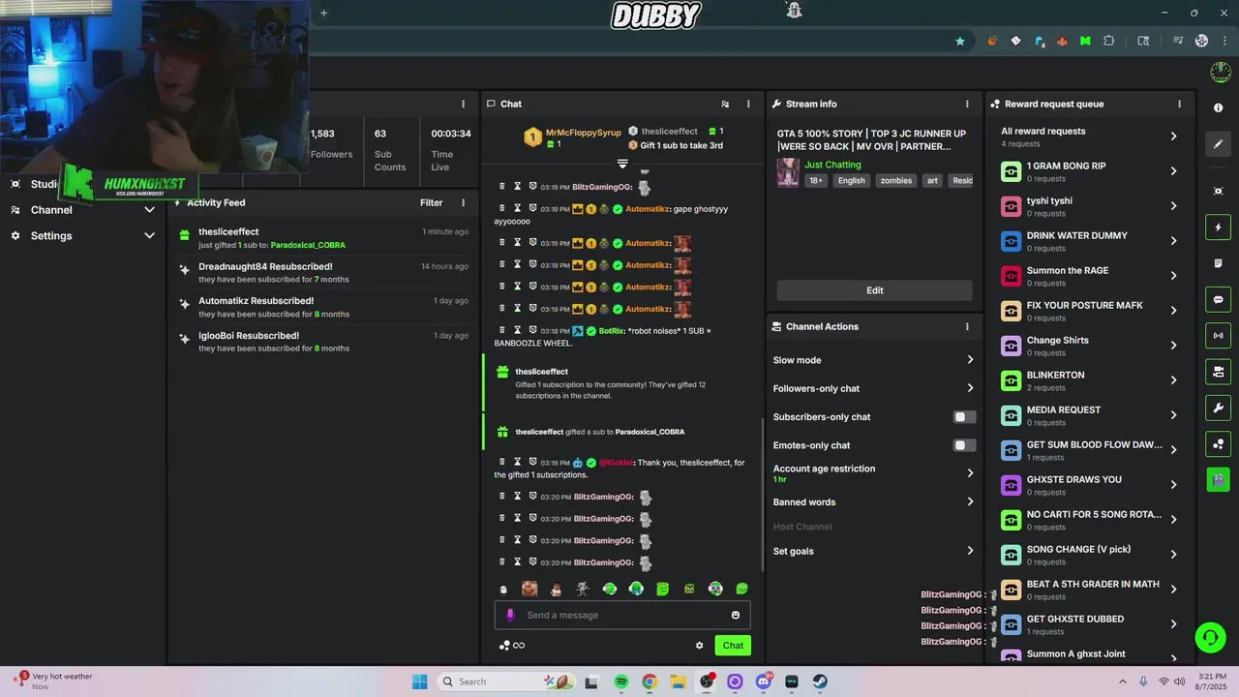
Task: Open Chat panel three-dot menu
Action: click(x=748, y=104)
